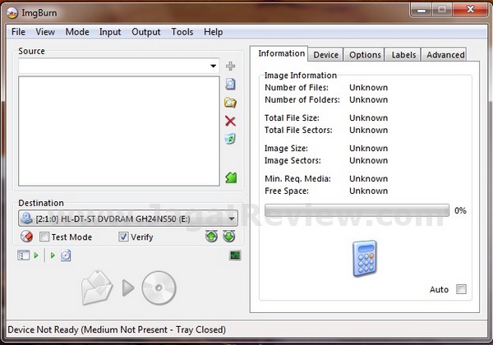Browse for a file to add
Image resolution: width=493 pixels, height=345 pixels.
[x=230, y=84]
